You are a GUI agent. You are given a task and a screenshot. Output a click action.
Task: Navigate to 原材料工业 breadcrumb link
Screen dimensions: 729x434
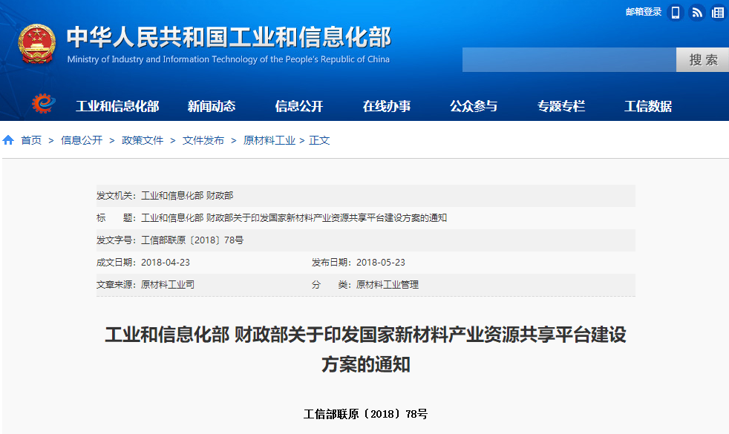[x=269, y=140]
